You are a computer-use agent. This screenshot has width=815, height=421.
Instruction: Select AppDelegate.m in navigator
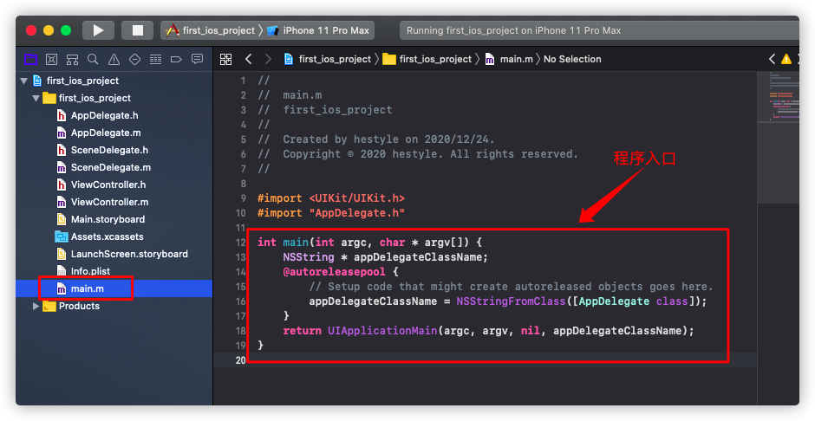(x=106, y=133)
